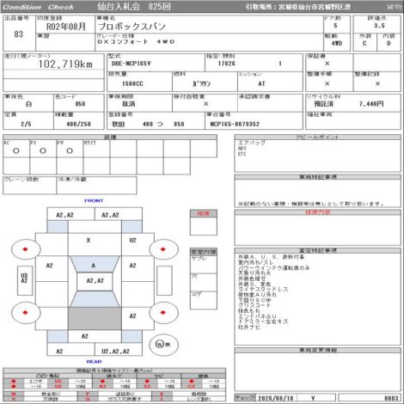Select the wheel marker below the U3 A2 box
This screenshot has height=404, width=404.
pyautogui.click(x=26, y=312)
